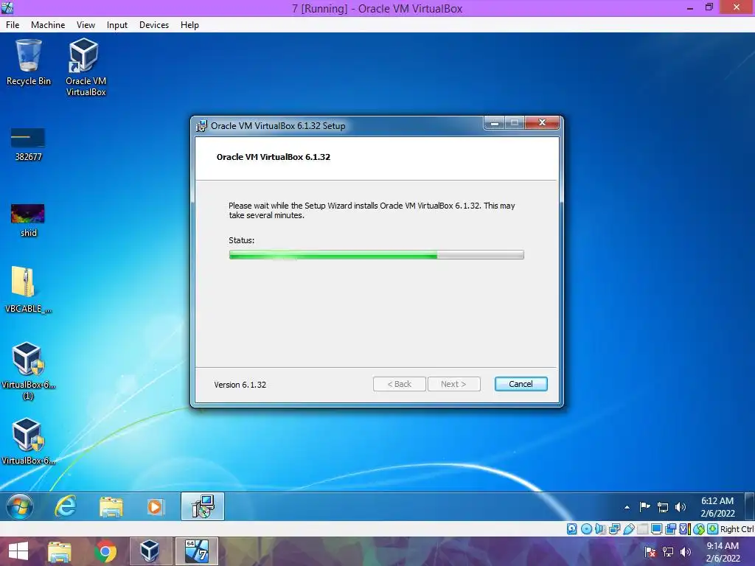
Task: Click the disabled Next button in Setup
Action: (x=453, y=384)
